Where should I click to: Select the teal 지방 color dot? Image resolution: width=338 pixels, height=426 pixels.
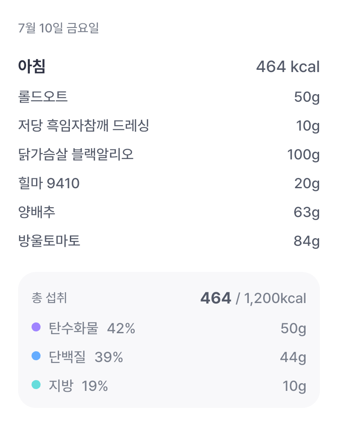36,385
